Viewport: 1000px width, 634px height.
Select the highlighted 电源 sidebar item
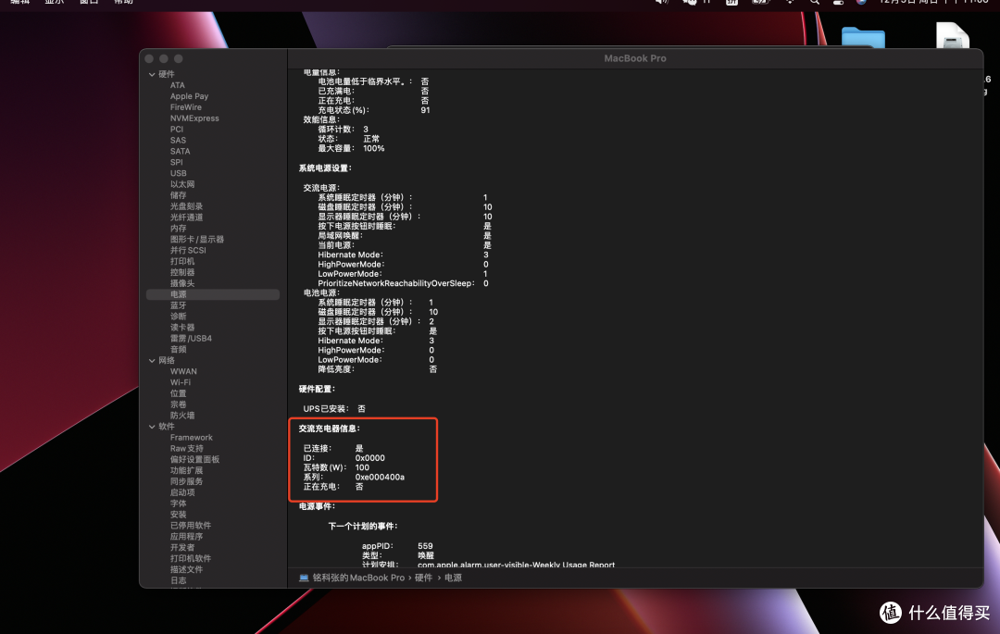coord(212,294)
